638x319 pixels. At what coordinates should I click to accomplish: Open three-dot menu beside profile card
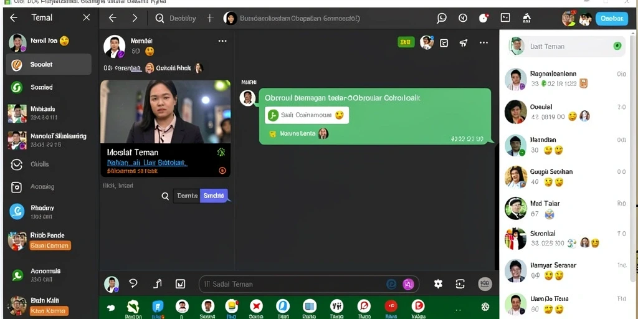tap(222, 41)
